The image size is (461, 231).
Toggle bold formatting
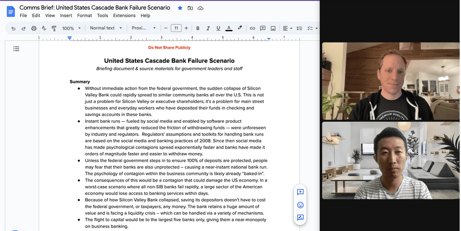(198, 28)
